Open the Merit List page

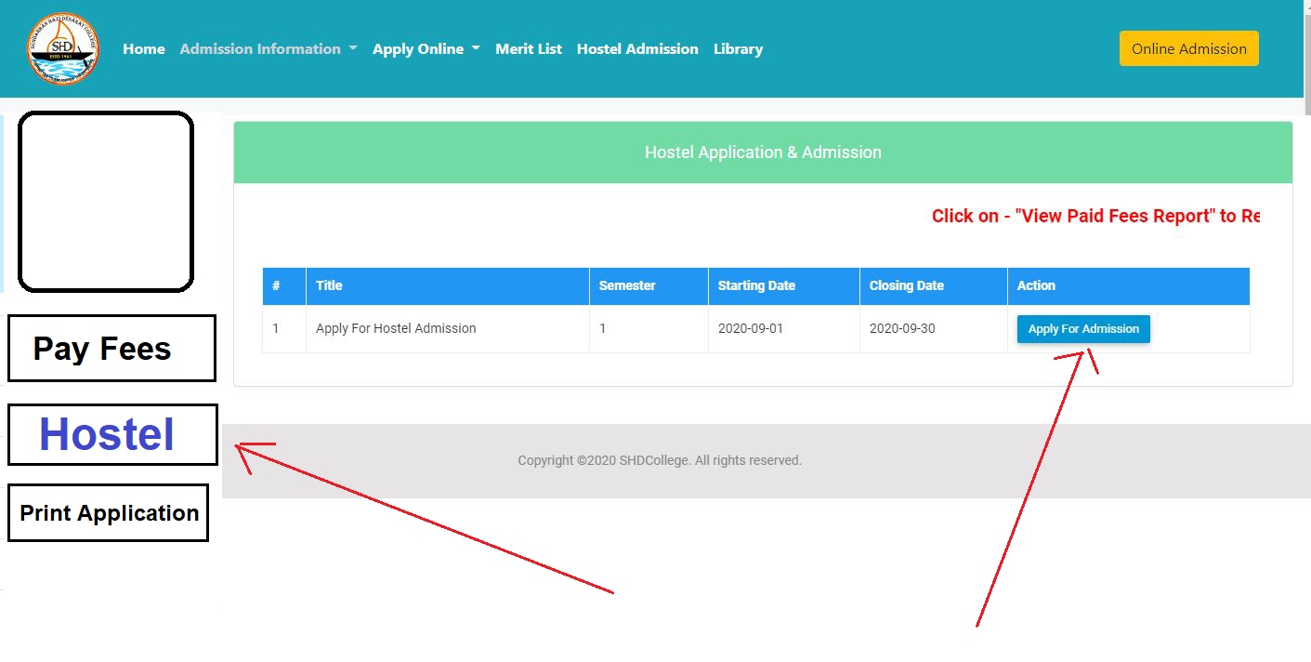tap(528, 49)
